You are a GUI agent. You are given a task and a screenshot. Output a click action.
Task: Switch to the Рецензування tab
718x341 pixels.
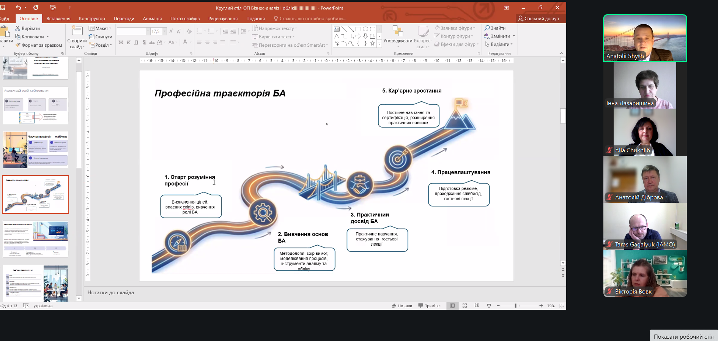click(x=223, y=19)
